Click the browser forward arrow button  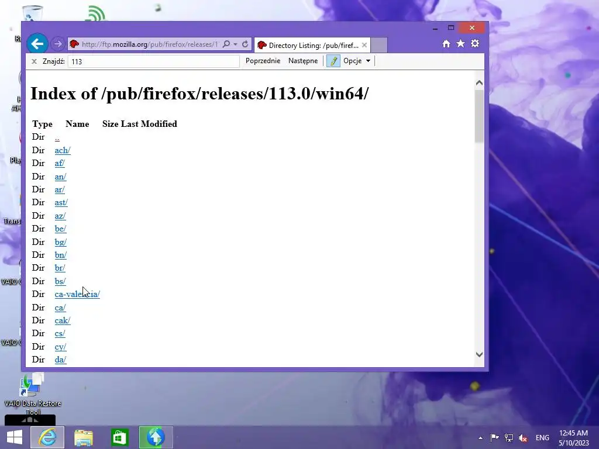pos(58,44)
